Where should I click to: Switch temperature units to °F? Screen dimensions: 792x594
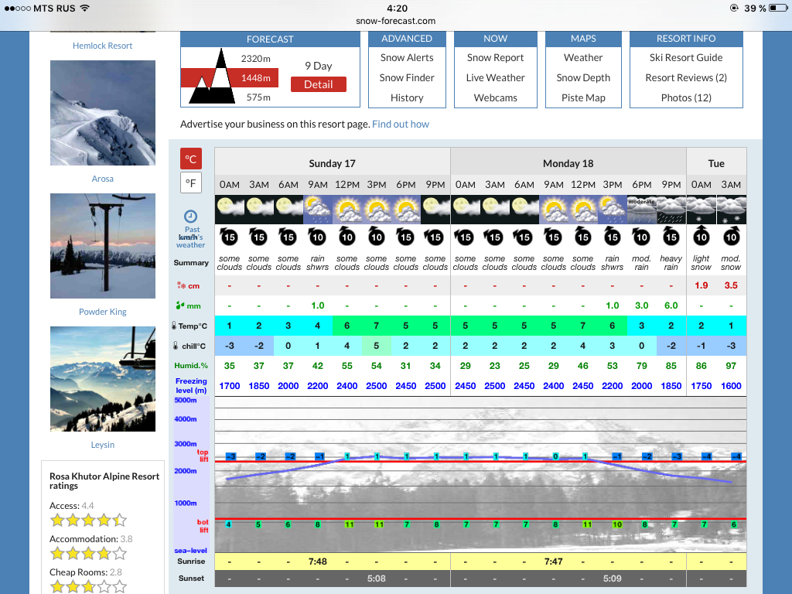tap(191, 183)
